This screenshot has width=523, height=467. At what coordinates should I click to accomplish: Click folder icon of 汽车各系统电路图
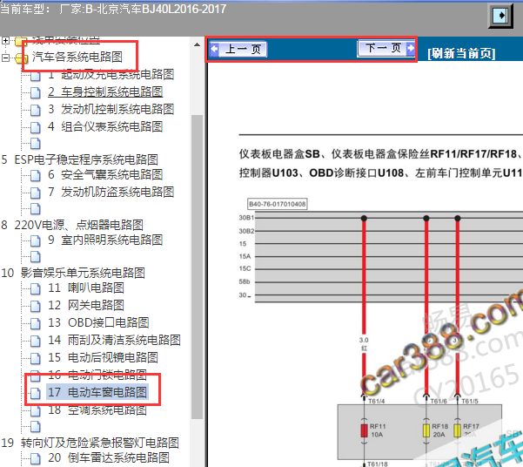pyautogui.click(x=22, y=58)
